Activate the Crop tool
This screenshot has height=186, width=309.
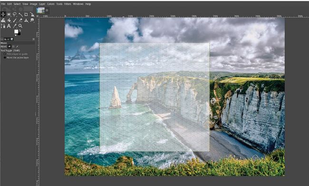(26, 14)
